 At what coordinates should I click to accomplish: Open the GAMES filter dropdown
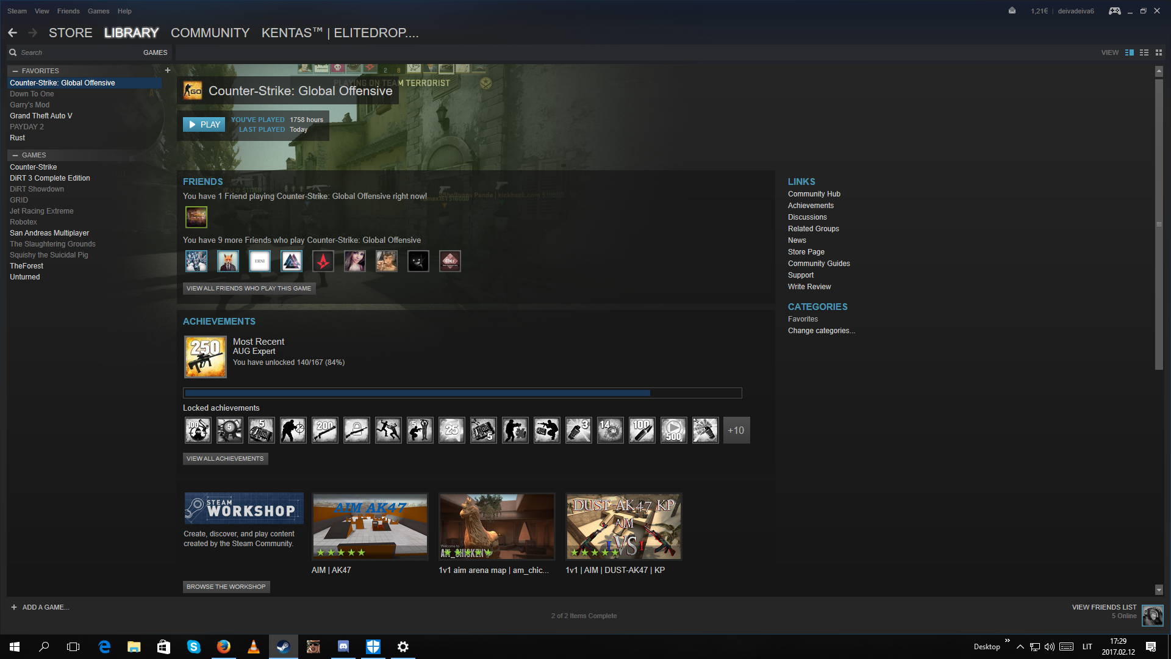point(155,52)
